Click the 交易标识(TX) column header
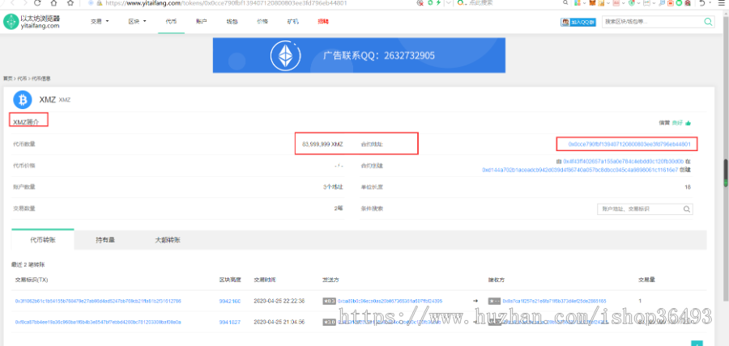 tap(32, 281)
